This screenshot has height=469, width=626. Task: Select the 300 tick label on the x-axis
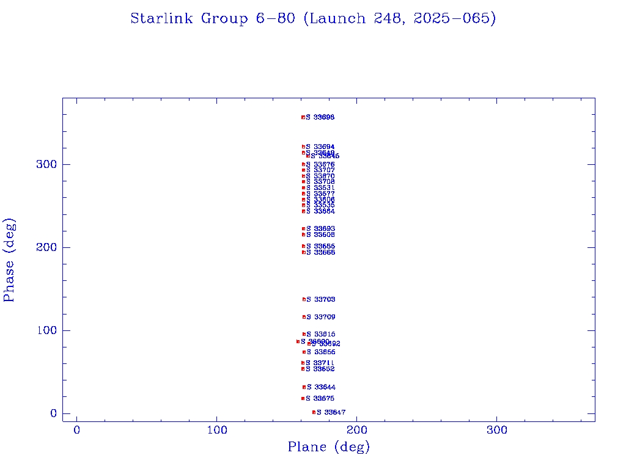pos(497,431)
